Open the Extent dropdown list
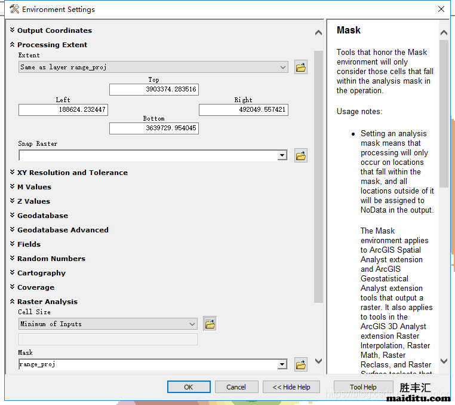Viewport: 455px width, 405px height. [x=283, y=67]
